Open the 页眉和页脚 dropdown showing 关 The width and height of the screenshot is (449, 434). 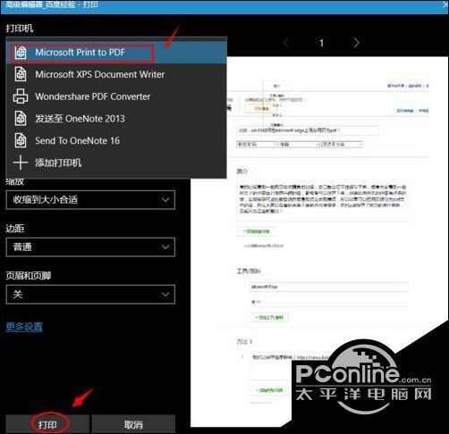point(90,295)
